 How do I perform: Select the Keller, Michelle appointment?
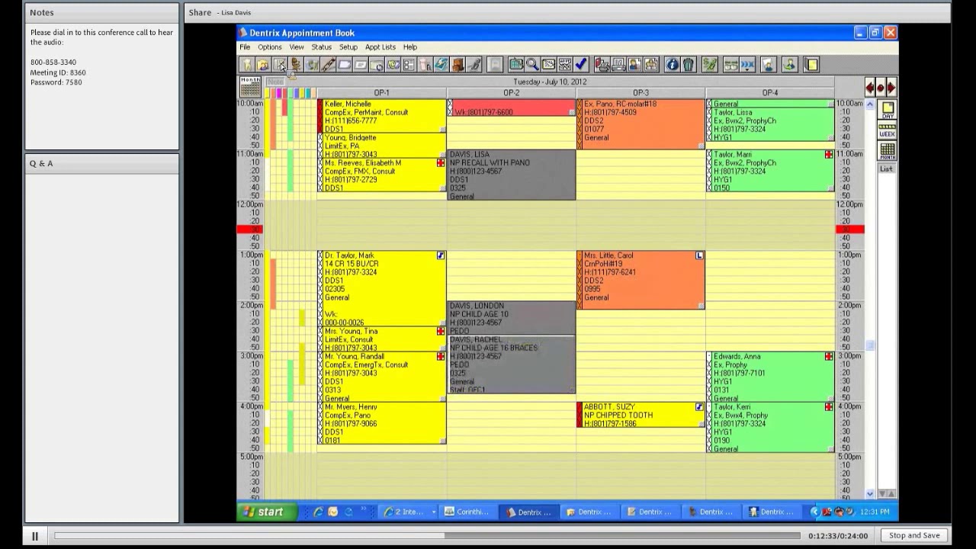click(x=381, y=117)
